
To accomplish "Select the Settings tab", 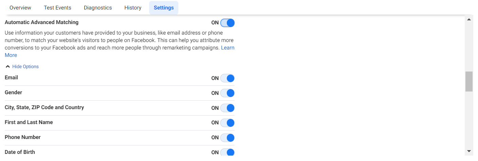I will click(164, 8).
